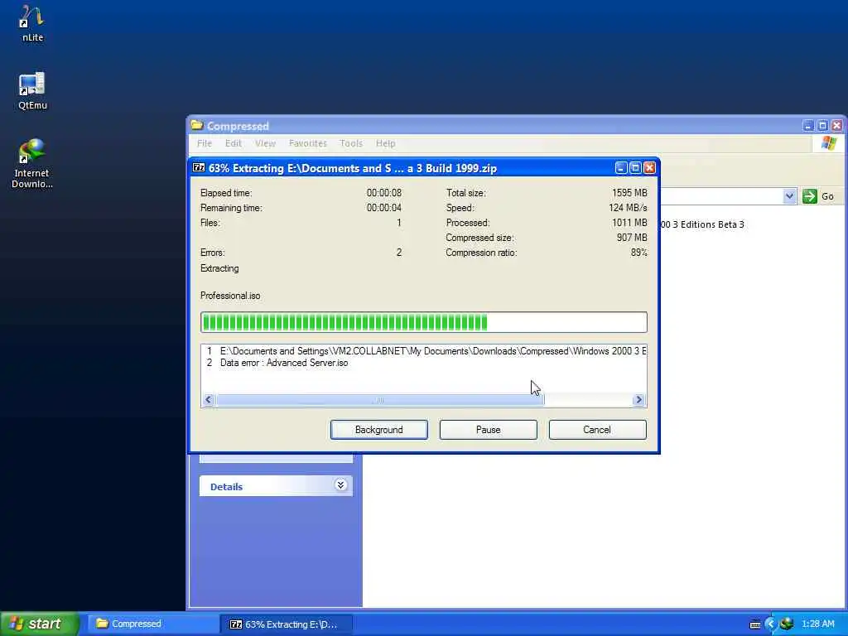Cancel the extraction
This screenshot has width=848, height=636.
(x=597, y=430)
